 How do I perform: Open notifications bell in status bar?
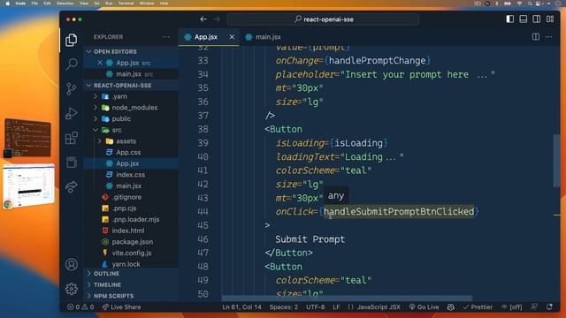(549, 307)
